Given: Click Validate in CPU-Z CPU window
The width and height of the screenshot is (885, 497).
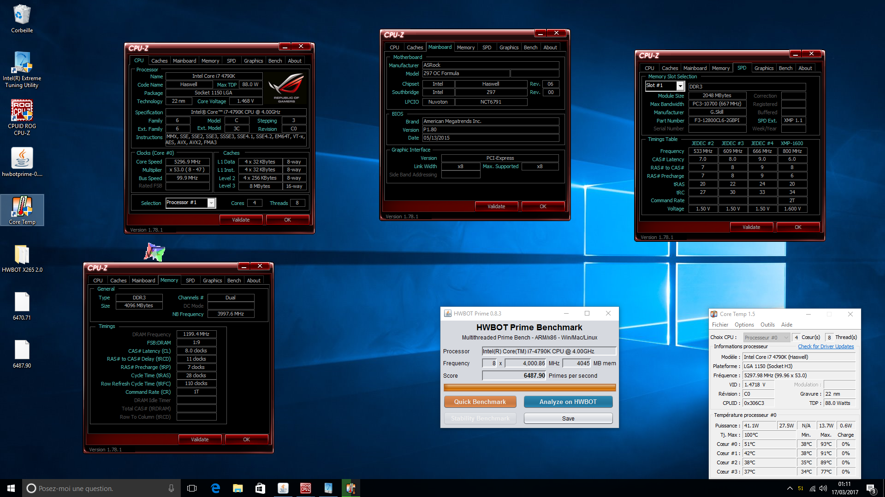Looking at the screenshot, I should pyautogui.click(x=241, y=220).
